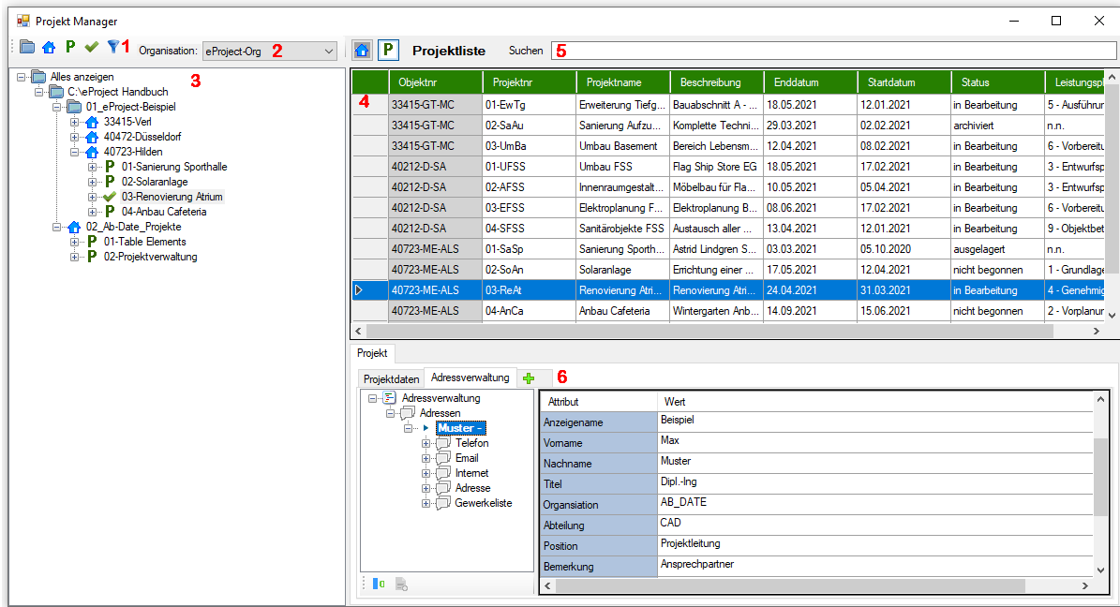Click house icon of 02_Ab-Date_Projekte
The image size is (1120, 607).
click(x=74, y=227)
